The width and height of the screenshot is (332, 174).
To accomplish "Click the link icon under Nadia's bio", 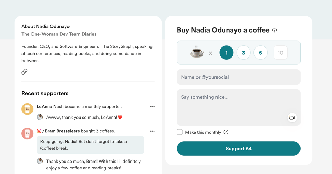I will [25, 72].
